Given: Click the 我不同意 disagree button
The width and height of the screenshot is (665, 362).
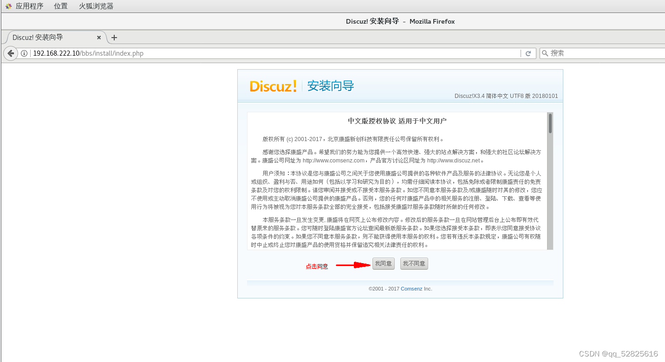Looking at the screenshot, I should tap(414, 264).
